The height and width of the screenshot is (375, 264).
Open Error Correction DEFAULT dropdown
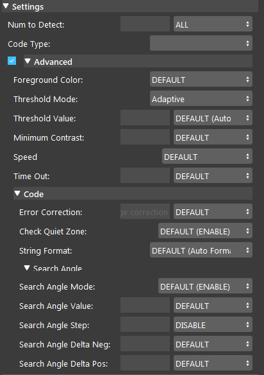click(x=213, y=211)
